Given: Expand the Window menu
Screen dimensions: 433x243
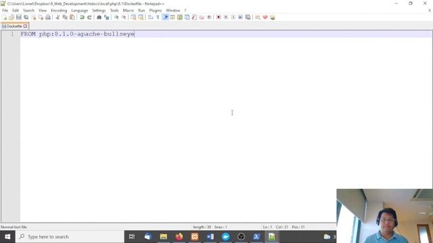Looking at the screenshot, I should pyautogui.click(x=173, y=11).
